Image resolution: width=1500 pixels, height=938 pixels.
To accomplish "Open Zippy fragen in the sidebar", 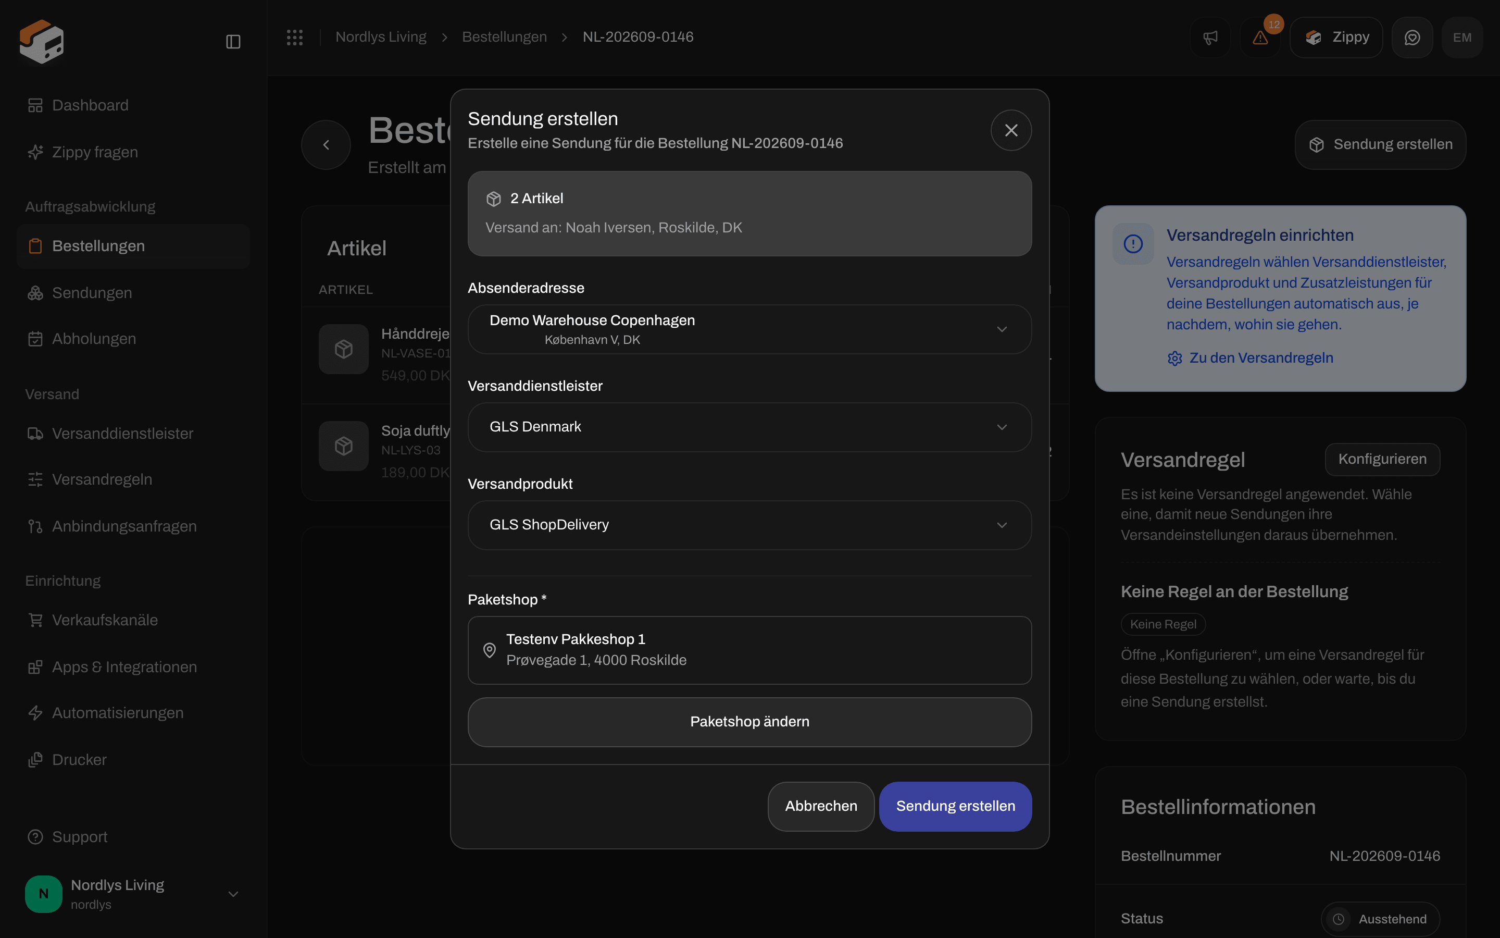I will coord(133,152).
